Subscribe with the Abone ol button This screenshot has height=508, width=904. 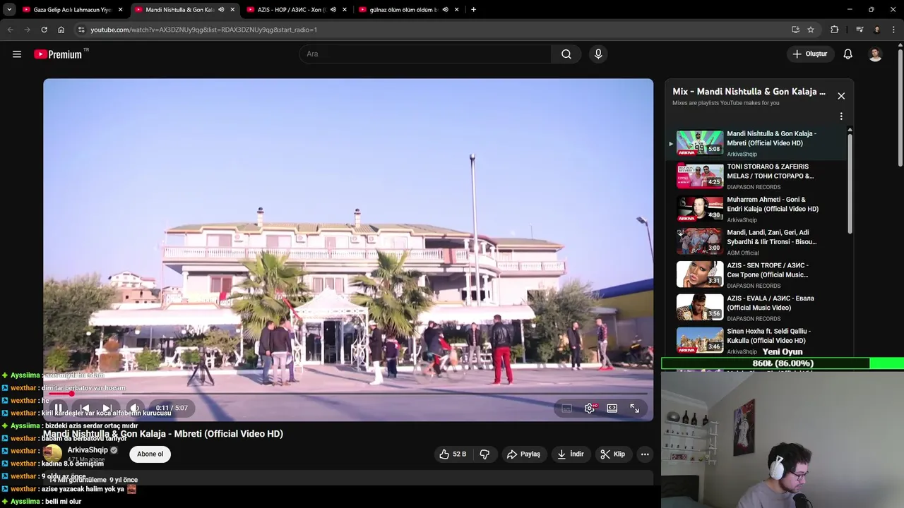click(x=150, y=454)
